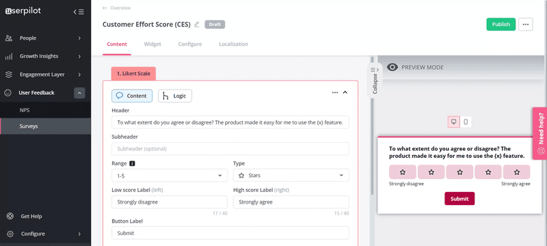Select the 1. Likert Scale question tab
Image resolution: width=547 pixels, height=246 pixels.
point(133,74)
